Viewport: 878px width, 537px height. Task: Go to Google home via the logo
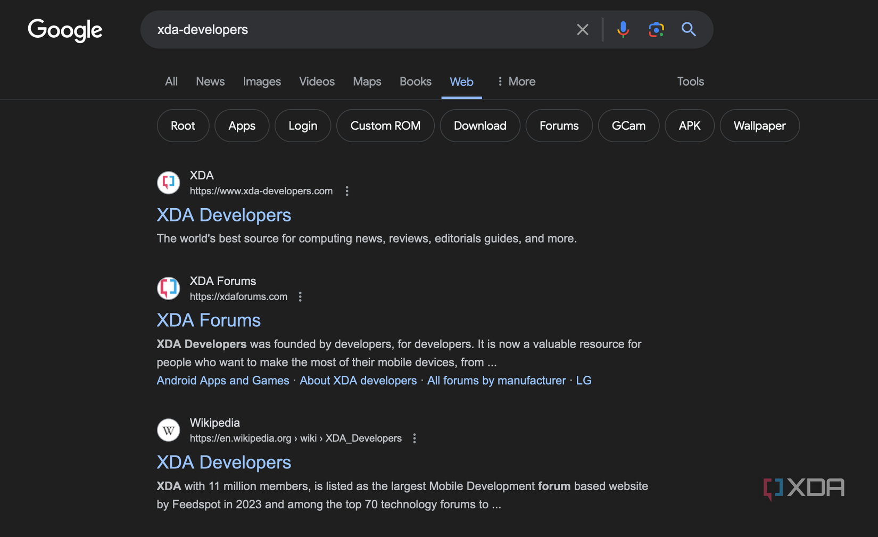coord(65,30)
